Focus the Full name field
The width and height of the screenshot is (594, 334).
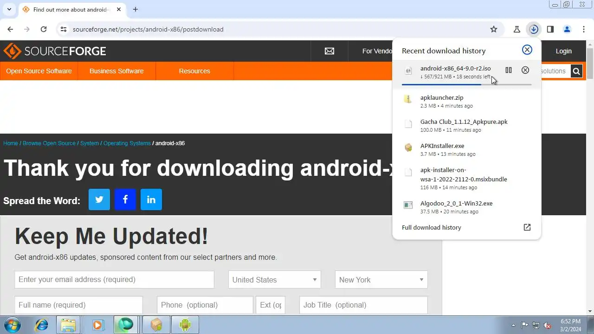coord(79,305)
